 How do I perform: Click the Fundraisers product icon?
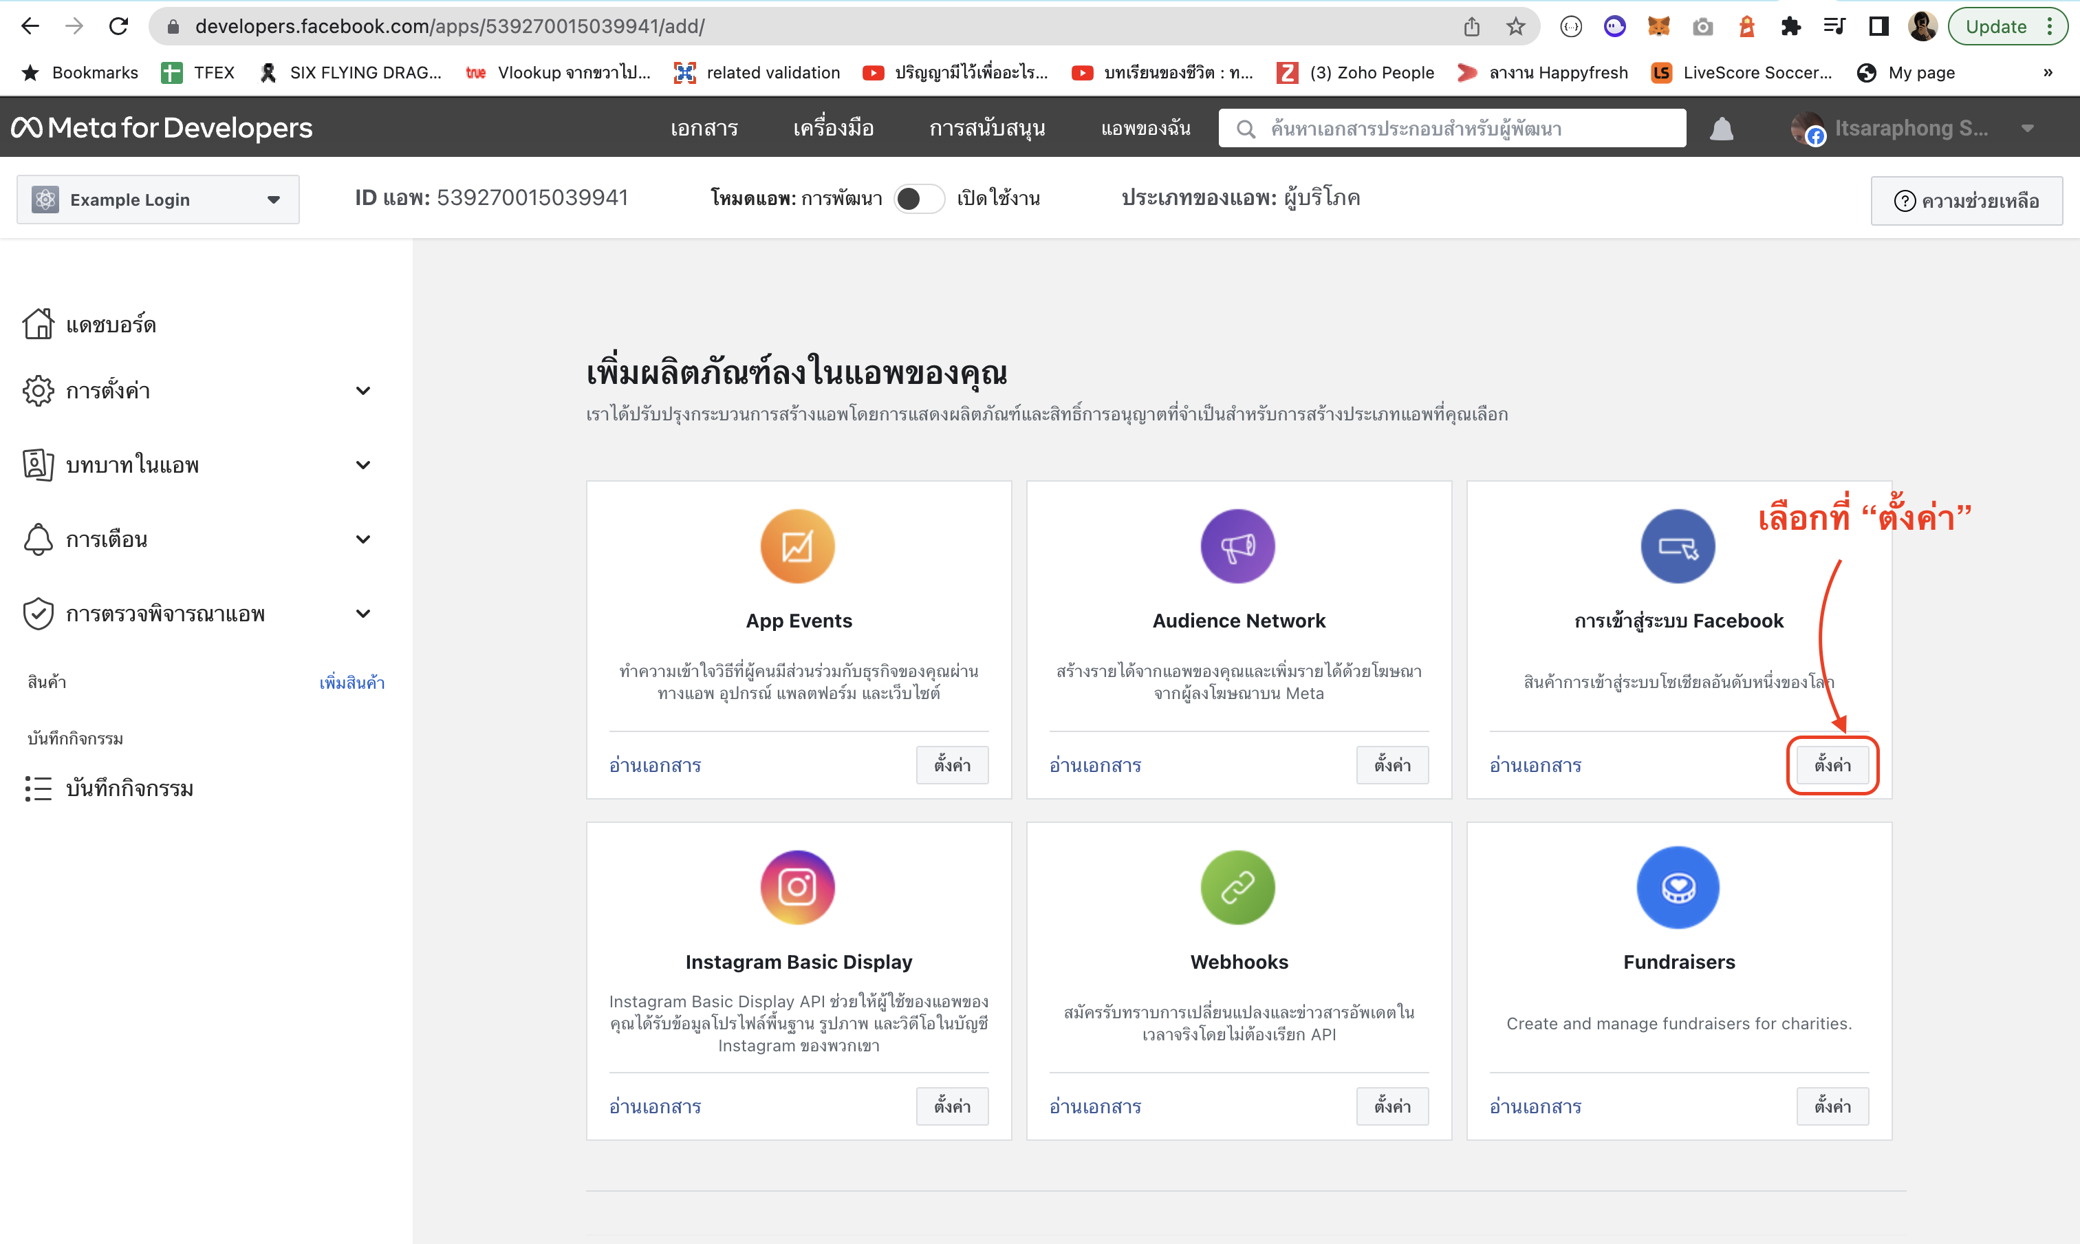pos(1678,887)
